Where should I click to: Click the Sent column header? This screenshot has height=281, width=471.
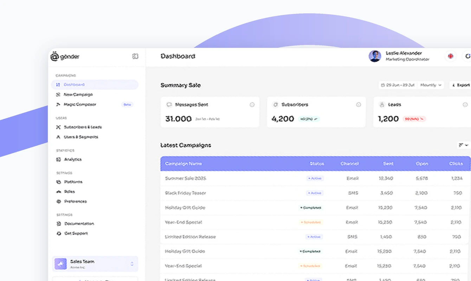388,164
